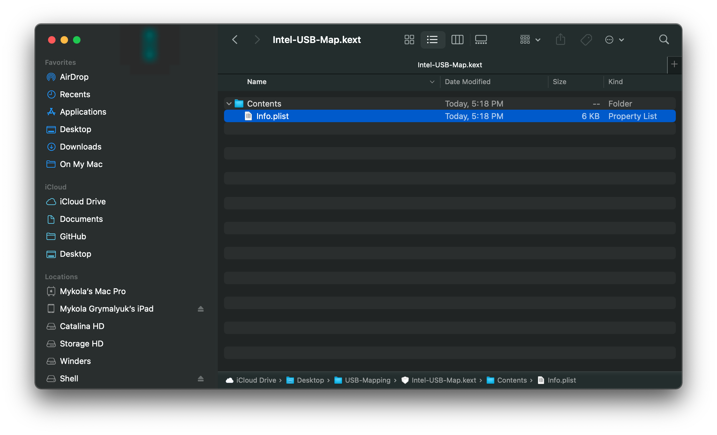Open the group-by dropdown menu
717x435 pixels.
530,40
